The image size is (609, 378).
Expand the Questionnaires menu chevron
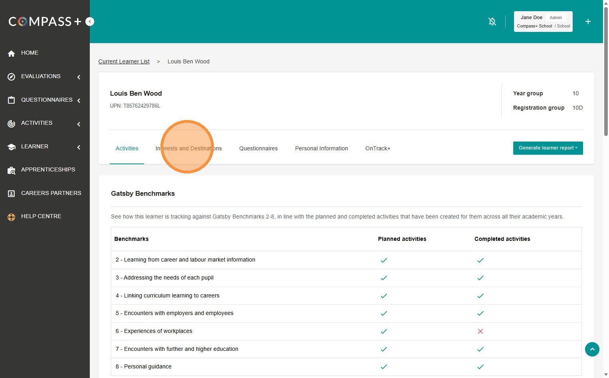pyautogui.click(x=79, y=100)
